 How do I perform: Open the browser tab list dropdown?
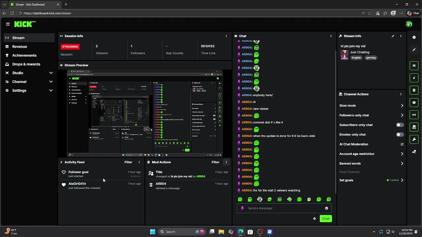(x=4, y=4)
